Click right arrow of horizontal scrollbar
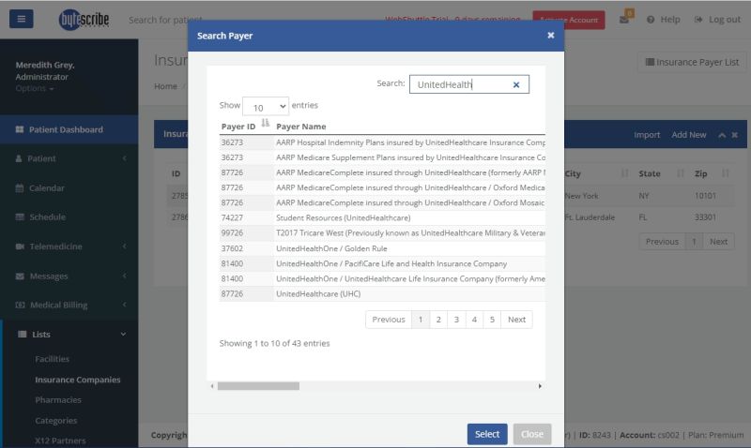751x448 pixels. coord(540,386)
